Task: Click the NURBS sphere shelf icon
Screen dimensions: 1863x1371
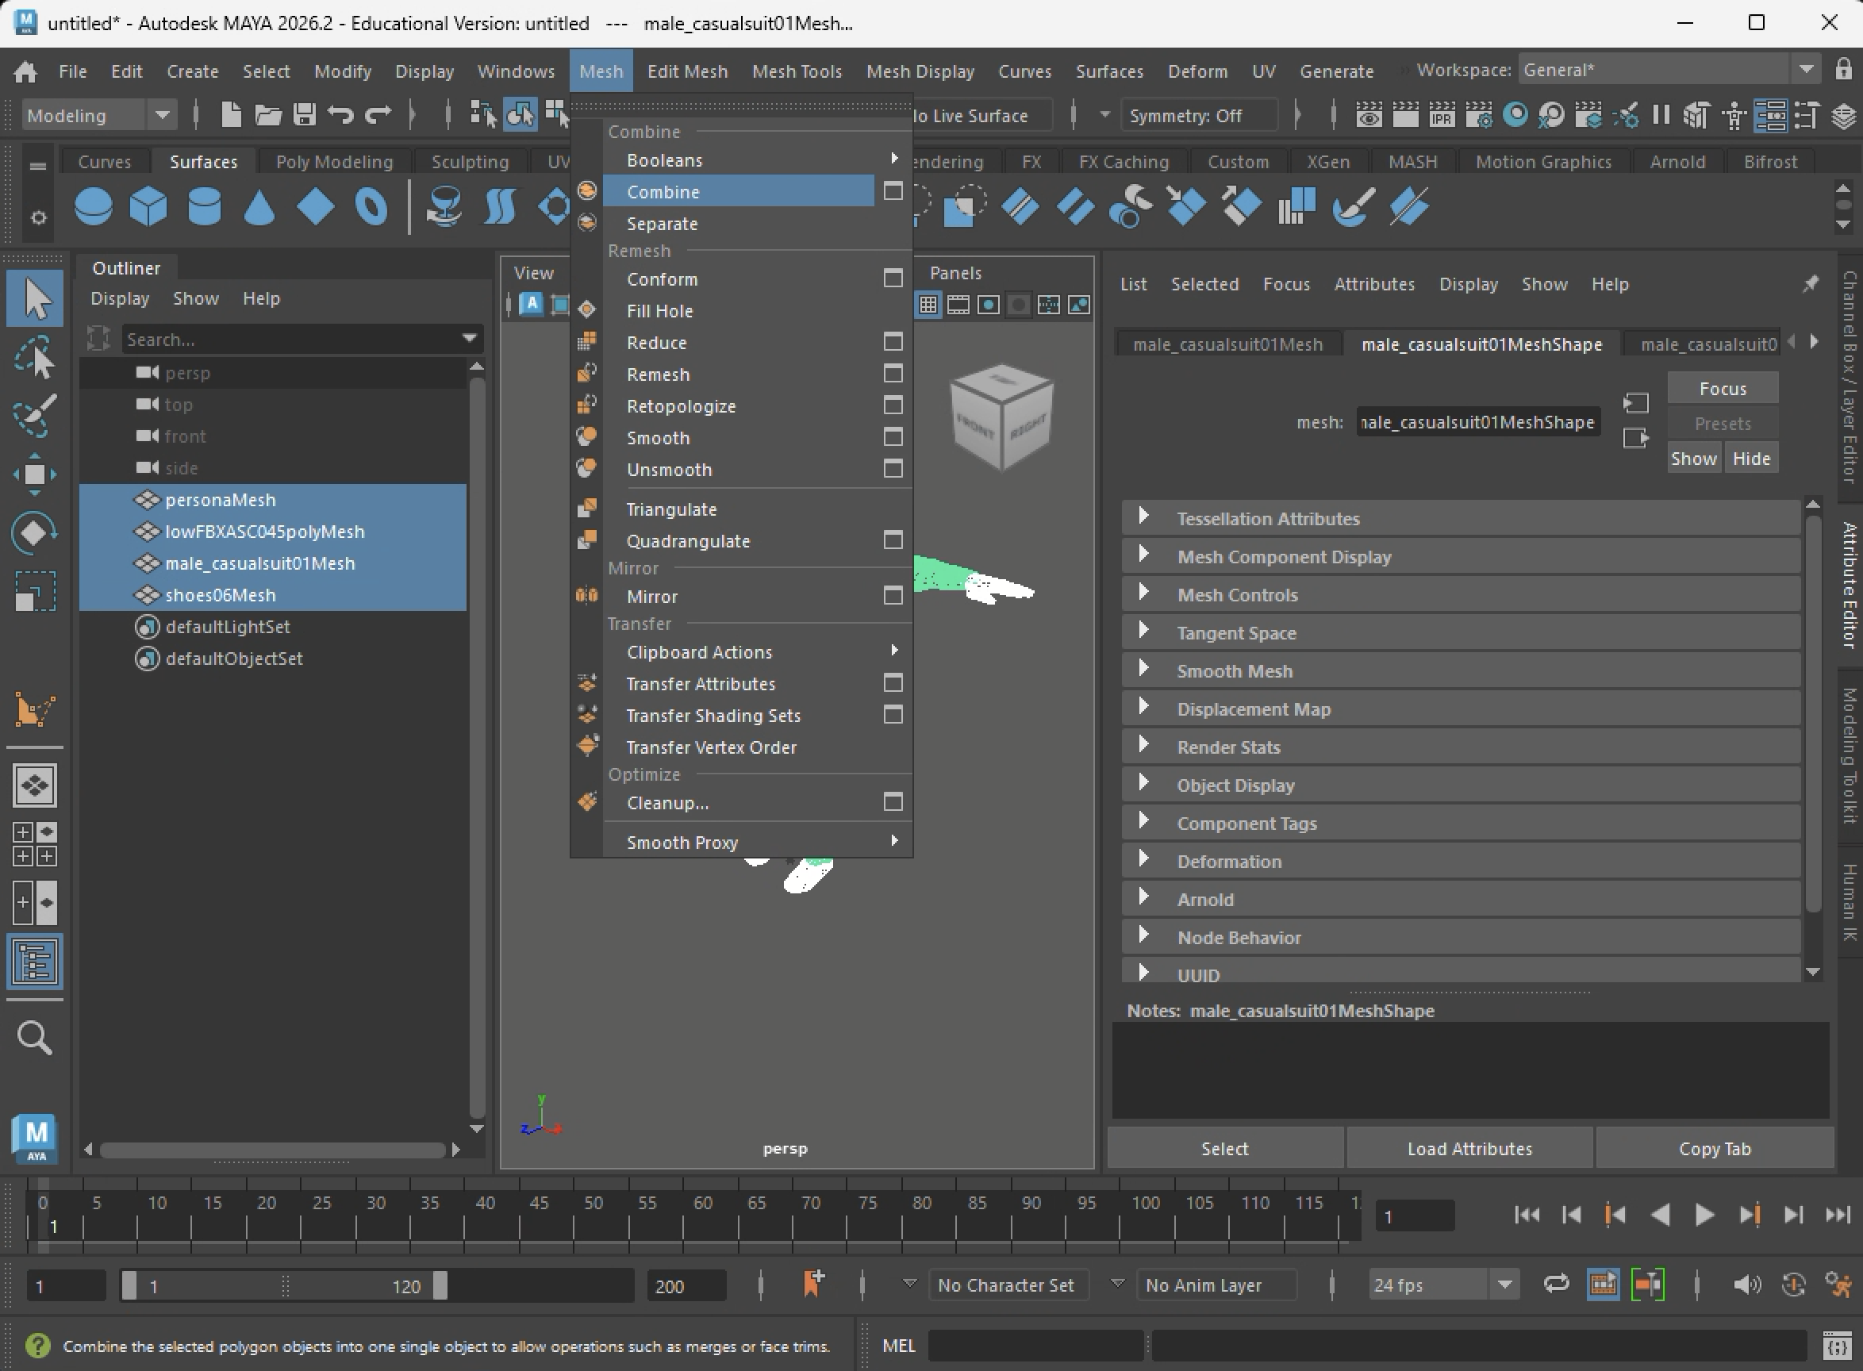Action: [x=93, y=205]
